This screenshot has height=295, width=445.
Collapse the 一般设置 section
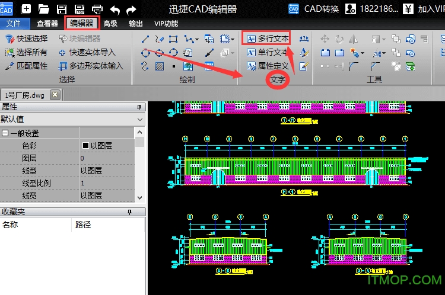point(5,133)
